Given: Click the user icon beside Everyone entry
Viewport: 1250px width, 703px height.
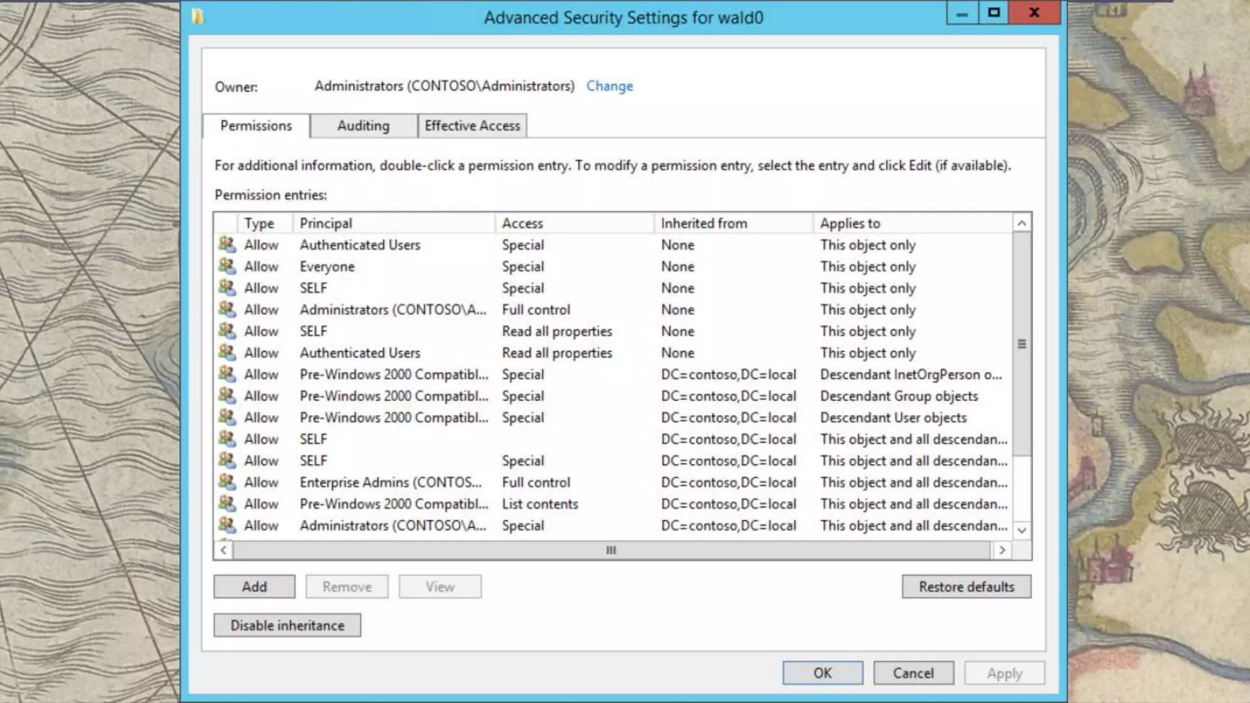Looking at the screenshot, I should tap(227, 266).
